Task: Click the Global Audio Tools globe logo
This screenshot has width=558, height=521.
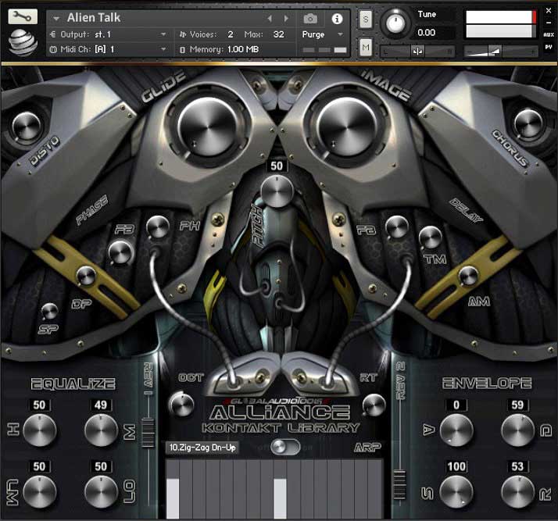Action: pos(23,43)
